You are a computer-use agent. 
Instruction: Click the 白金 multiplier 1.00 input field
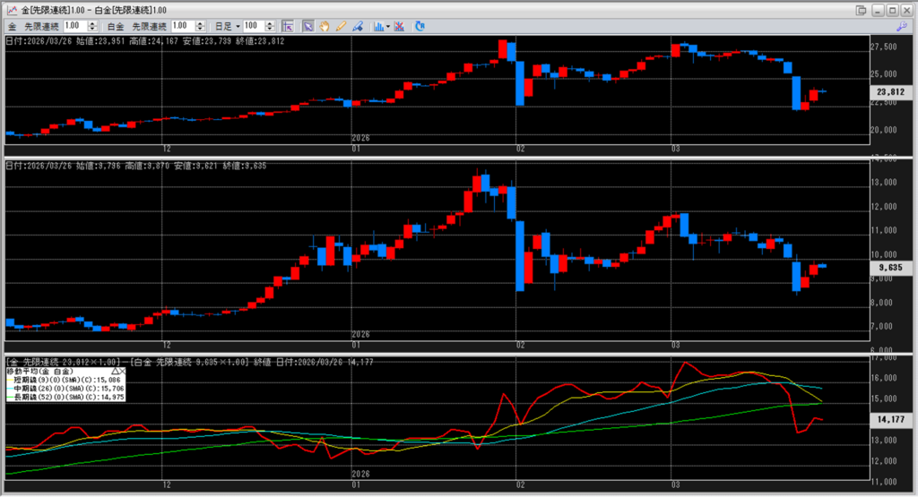click(x=182, y=26)
